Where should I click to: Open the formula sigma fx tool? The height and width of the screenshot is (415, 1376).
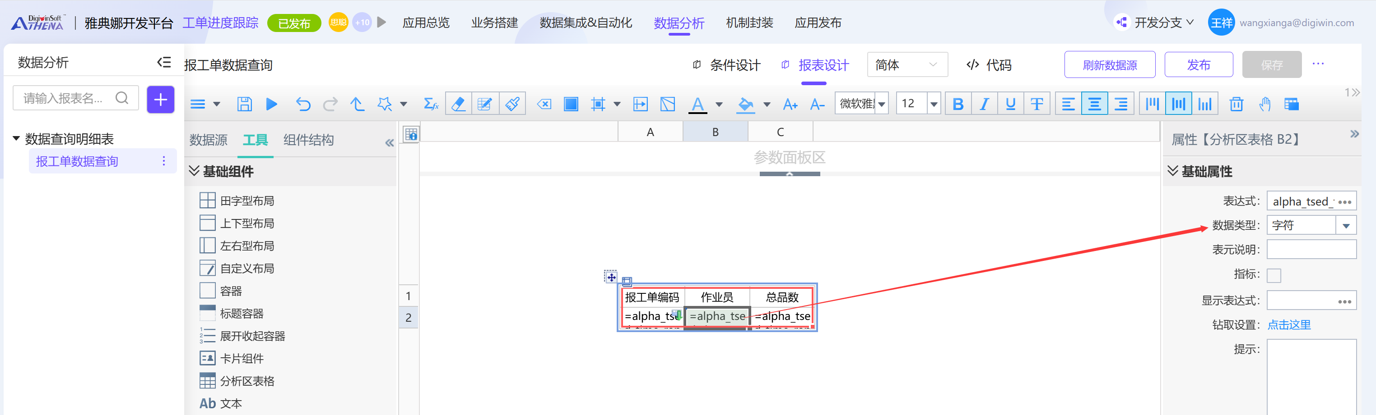tap(431, 104)
